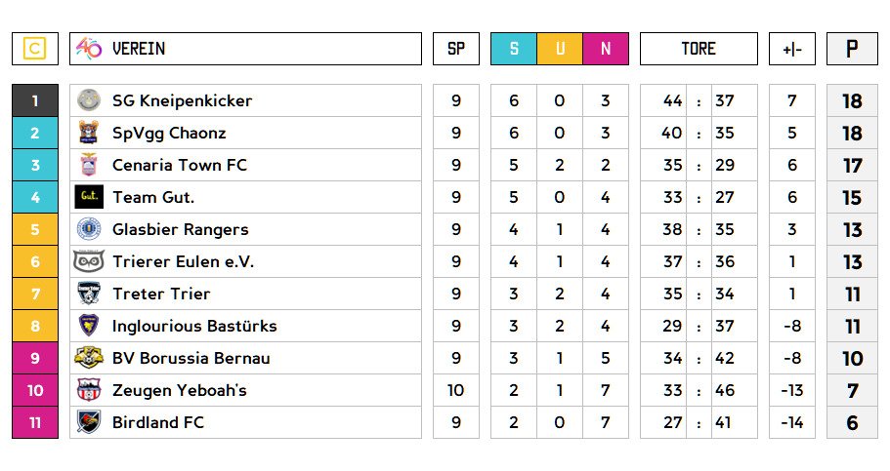890x471 pixels.
Task: Click the Glasbier Rangers round badge
Action: point(89,229)
